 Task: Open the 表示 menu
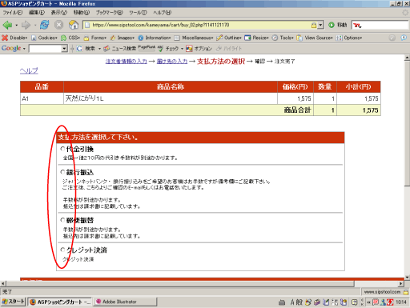[59, 12]
